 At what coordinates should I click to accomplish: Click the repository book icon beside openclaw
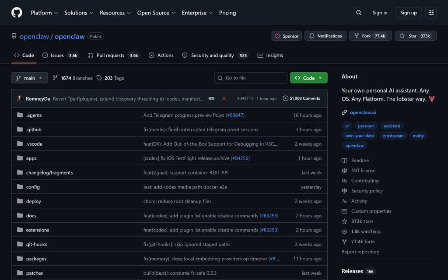[14, 36]
